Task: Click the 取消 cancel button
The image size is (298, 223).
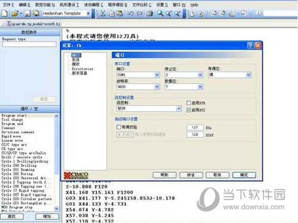Action: coord(218,175)
